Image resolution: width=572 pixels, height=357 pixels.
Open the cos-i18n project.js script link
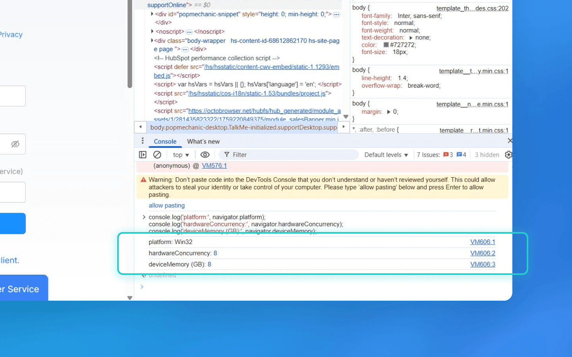(x=257, y=93)
